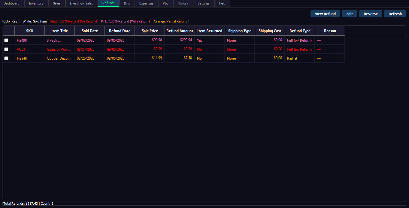Switch to the Bins tab
The height and width of the screenshot is (208, 409).
coord(127,3)
